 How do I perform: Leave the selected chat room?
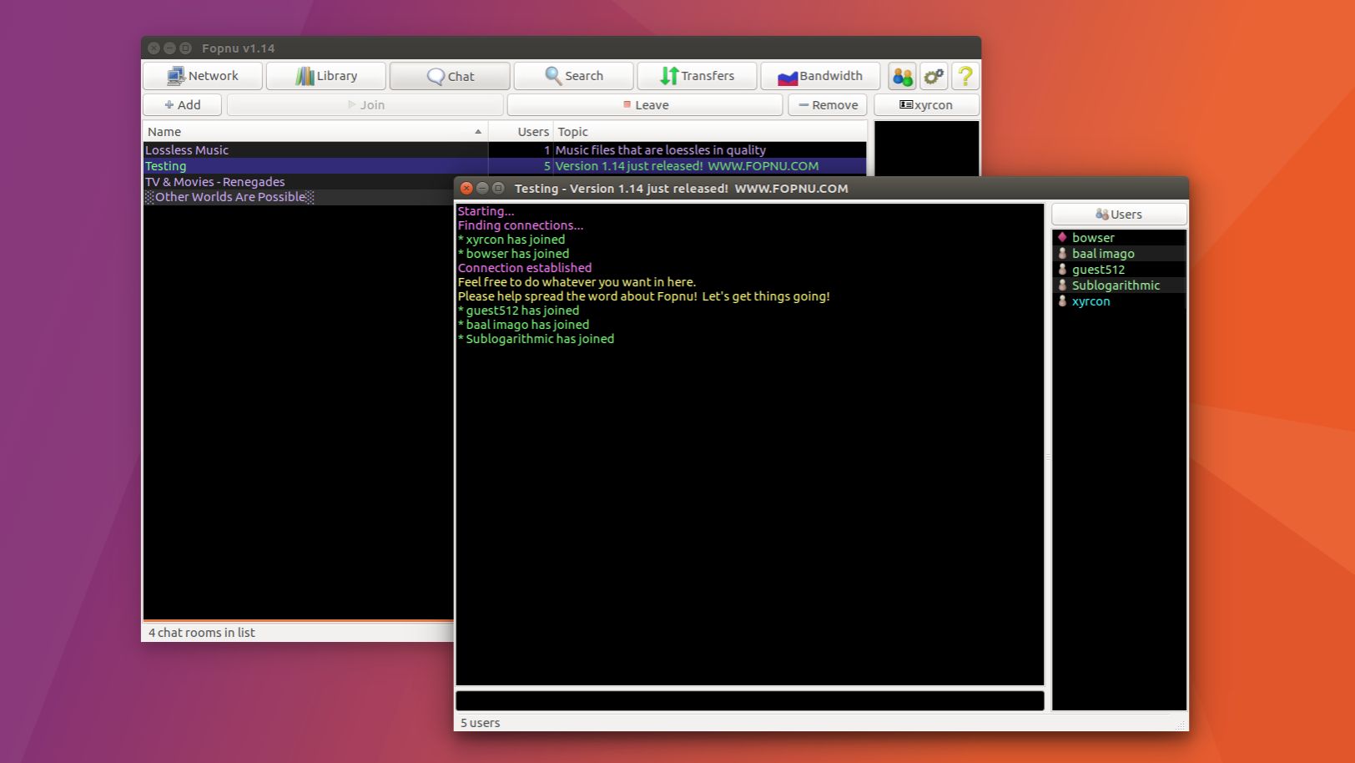(x=645, y=105)
